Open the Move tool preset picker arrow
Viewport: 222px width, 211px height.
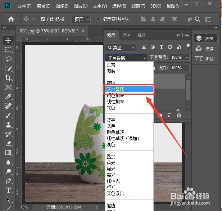pyautogui.click(x=33, y=19)
